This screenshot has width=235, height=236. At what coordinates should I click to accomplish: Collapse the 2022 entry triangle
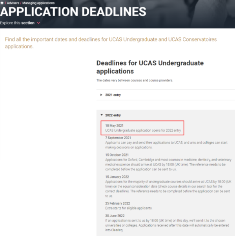coord(102,115)
